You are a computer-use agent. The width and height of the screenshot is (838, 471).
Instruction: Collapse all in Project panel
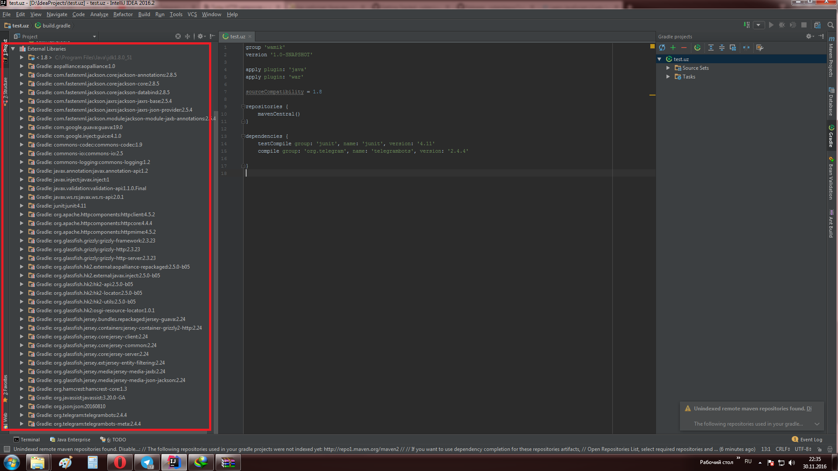click(x=188, y=36)
